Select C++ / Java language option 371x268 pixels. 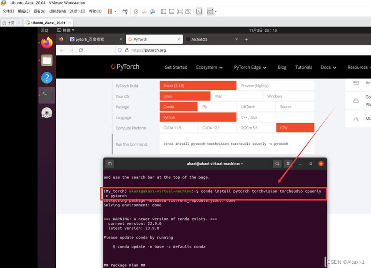pyautogui.click(x=276, y=117)
